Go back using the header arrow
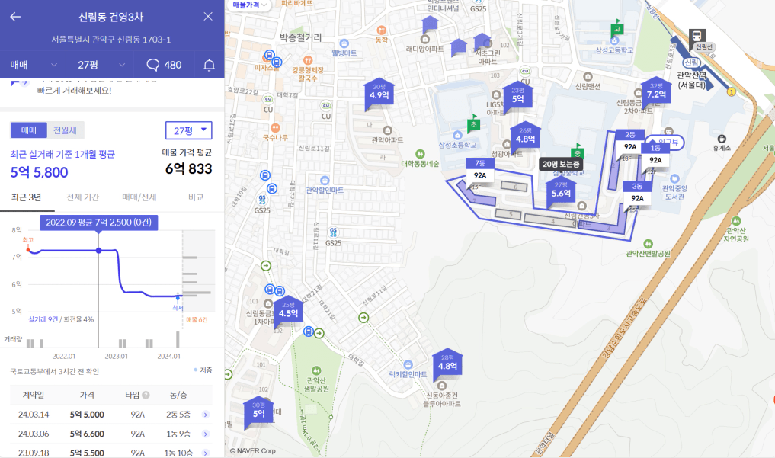Viewport: 775px width, 458px height. coord(15,17)
